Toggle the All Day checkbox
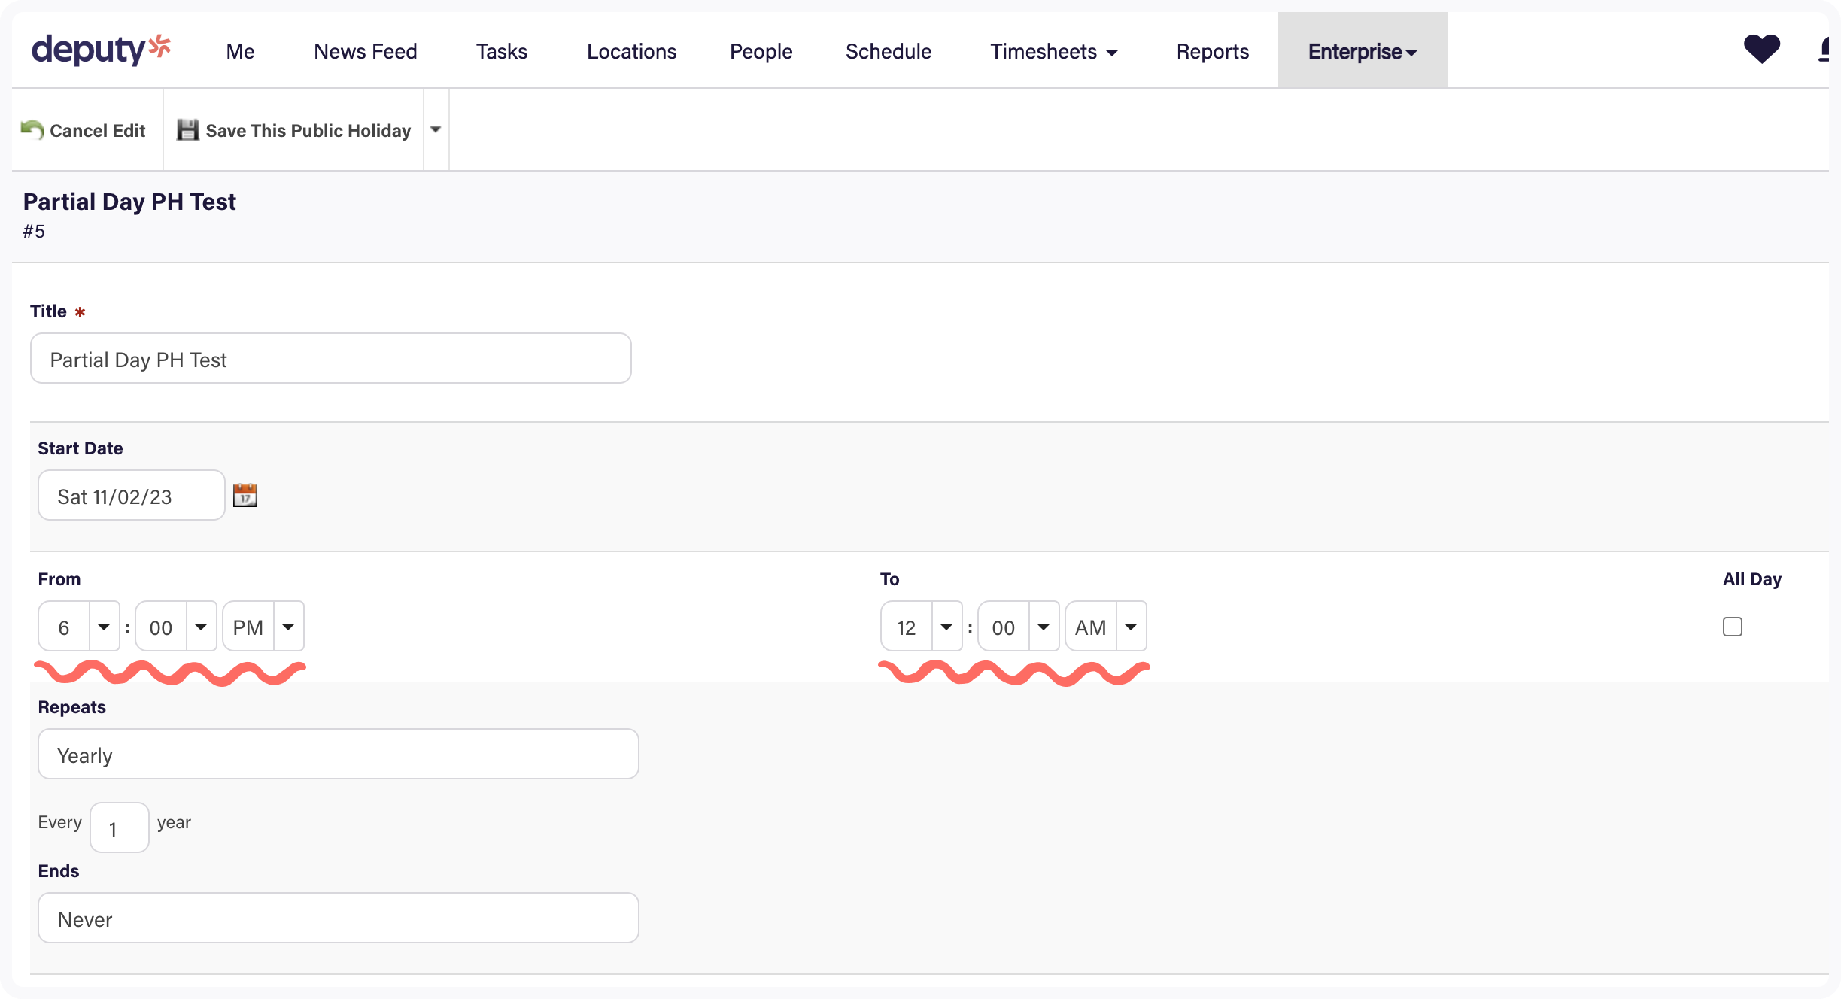 click(1732, 627)
